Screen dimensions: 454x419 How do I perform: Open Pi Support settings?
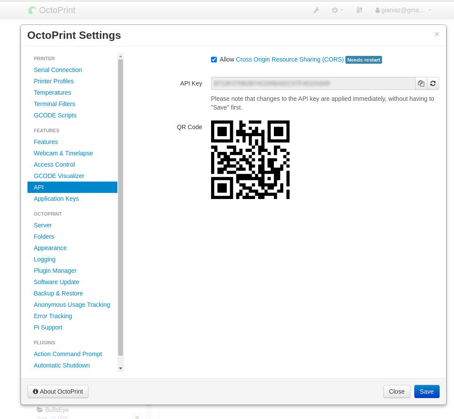tap(48, 327)
